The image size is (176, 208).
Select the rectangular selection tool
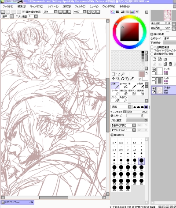[113, 74]
